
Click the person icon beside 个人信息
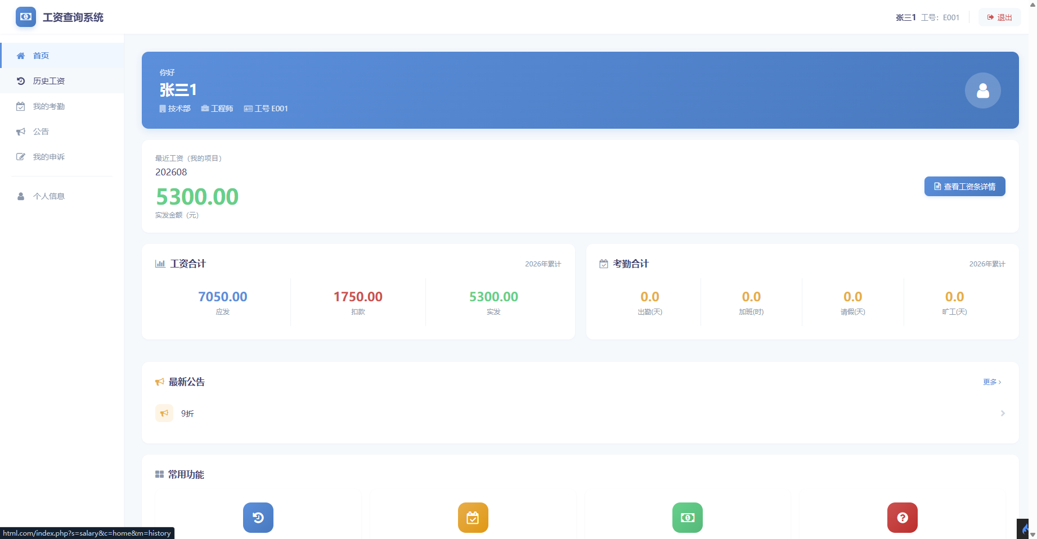[x=21, y=196]
